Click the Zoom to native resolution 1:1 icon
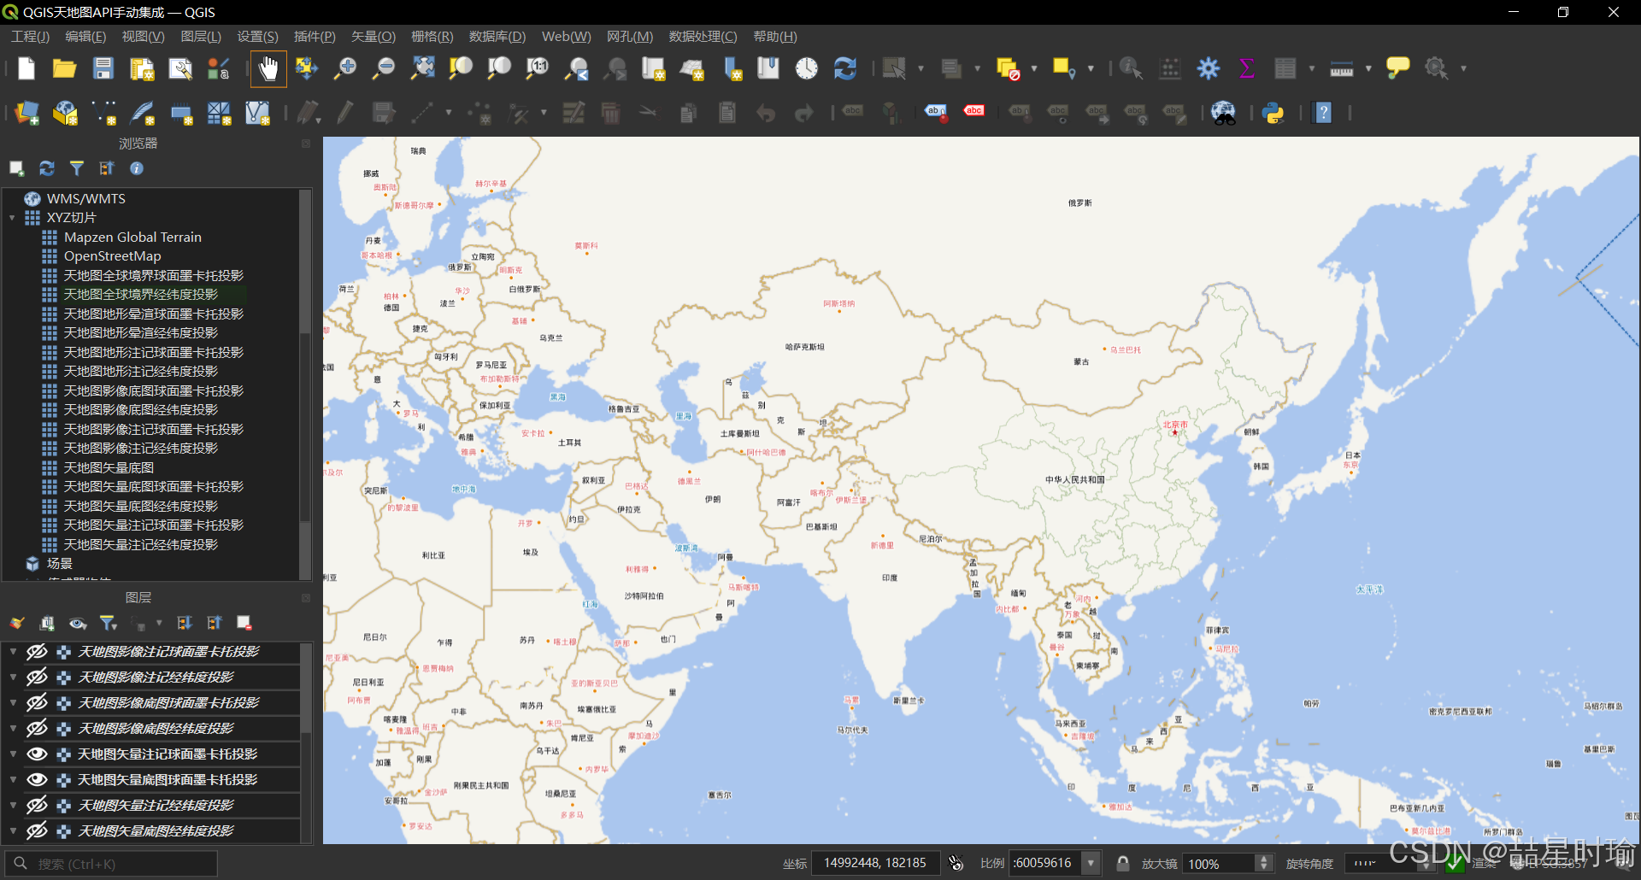The height and width of the screenshot is (880, 1641). (538, 68)
